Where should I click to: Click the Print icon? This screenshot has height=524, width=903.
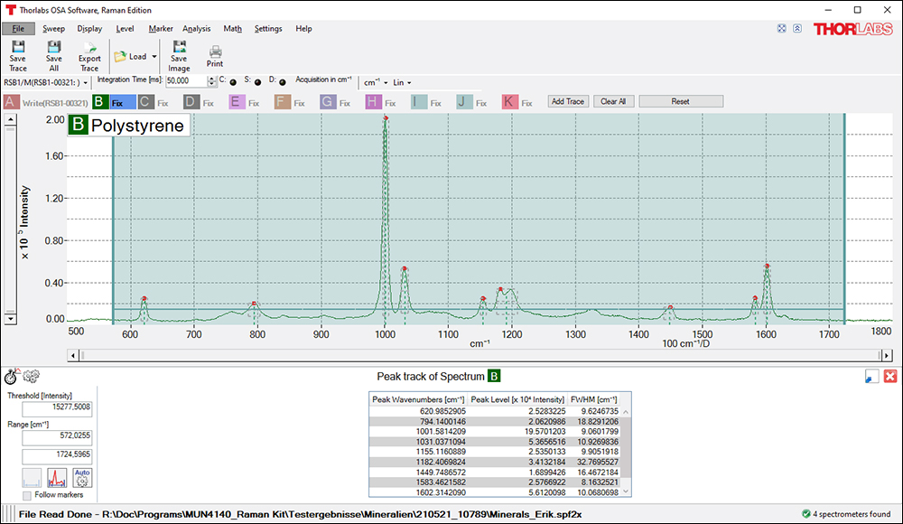(x=215, y=56)
